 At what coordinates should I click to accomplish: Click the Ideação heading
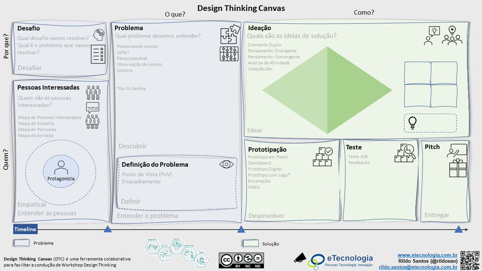click(x=259, y=28)
